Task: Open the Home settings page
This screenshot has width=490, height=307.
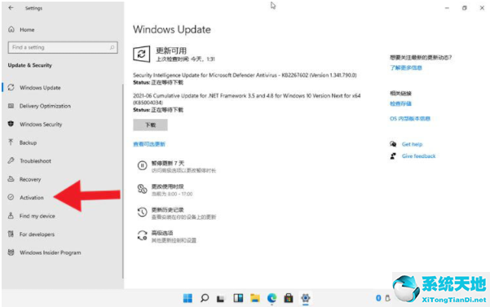Action: [x=27, y=29]
